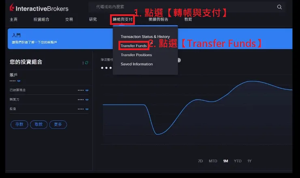The width and height of the screenshot is (300, 178).
Task: Click the 您的投資組合 heading
Action: click(26, 62)
